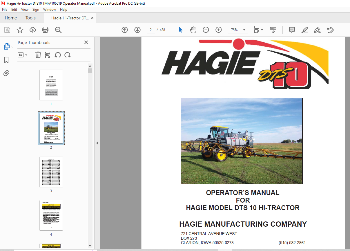Close the Hagie Hi-Tractor document tab
Image resolution: width=350 pixels, height=251 pixels.
[x=93, y=18]
